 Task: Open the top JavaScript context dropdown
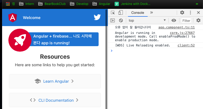(x=147, y=20)
